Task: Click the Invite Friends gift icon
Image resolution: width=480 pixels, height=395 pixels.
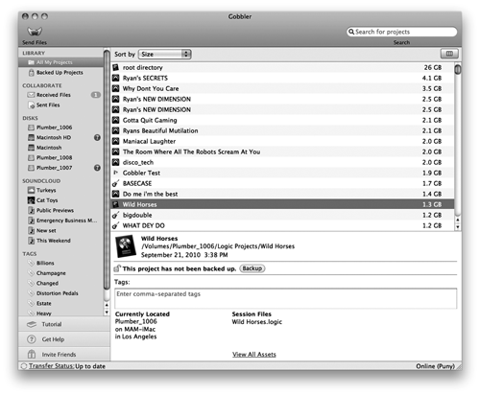Action: pos(32,354)
